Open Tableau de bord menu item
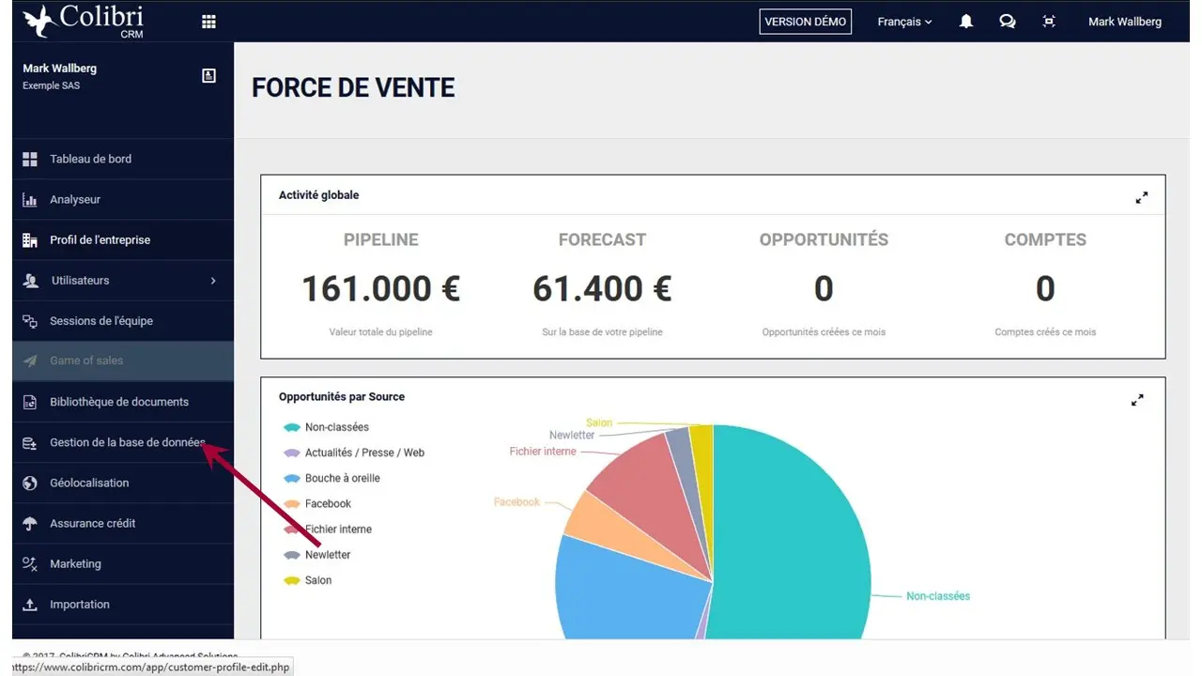The height and width of the screenshot is (676, 1202). pyautogui.click(x=123, y=160)
